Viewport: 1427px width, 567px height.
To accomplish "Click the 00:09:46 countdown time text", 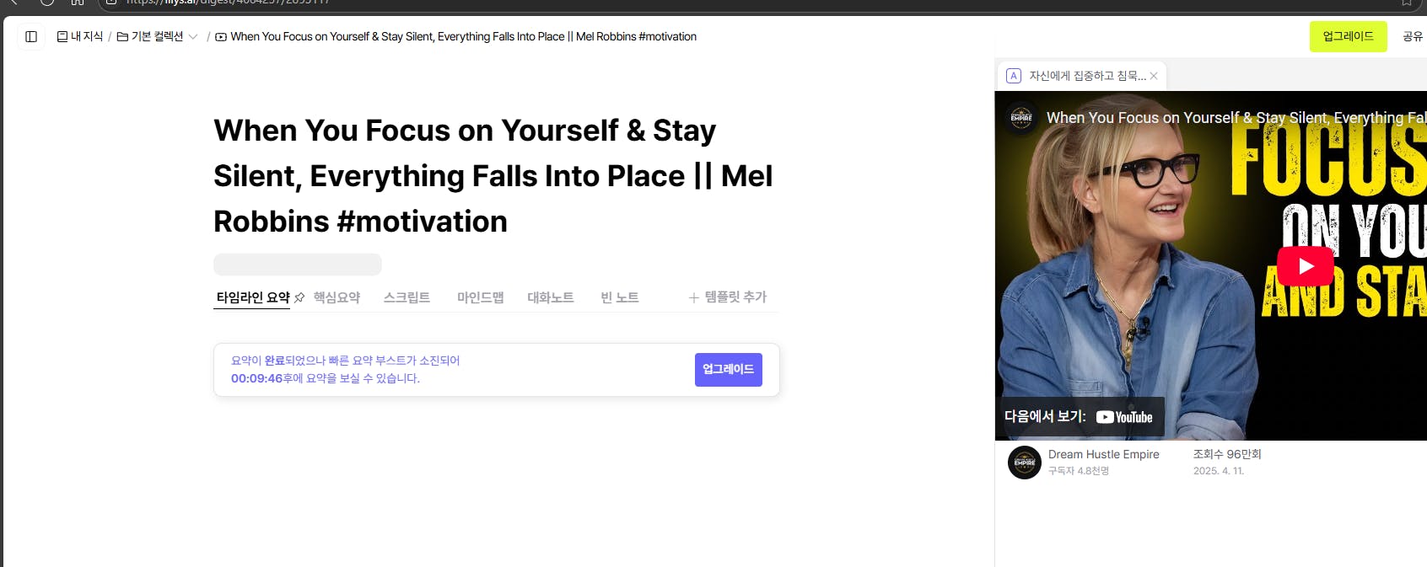I will [256, 378].
